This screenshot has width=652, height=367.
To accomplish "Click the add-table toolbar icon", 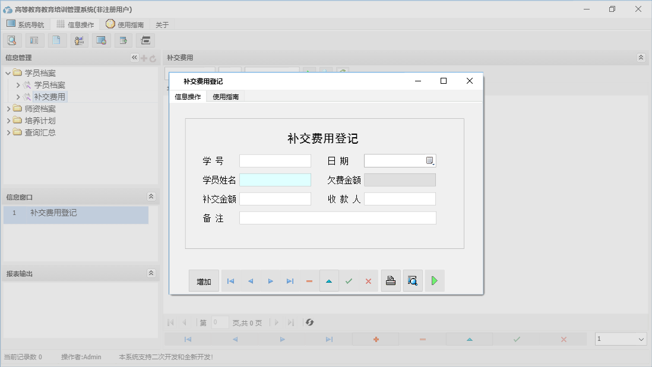I will tap(123, 40).
